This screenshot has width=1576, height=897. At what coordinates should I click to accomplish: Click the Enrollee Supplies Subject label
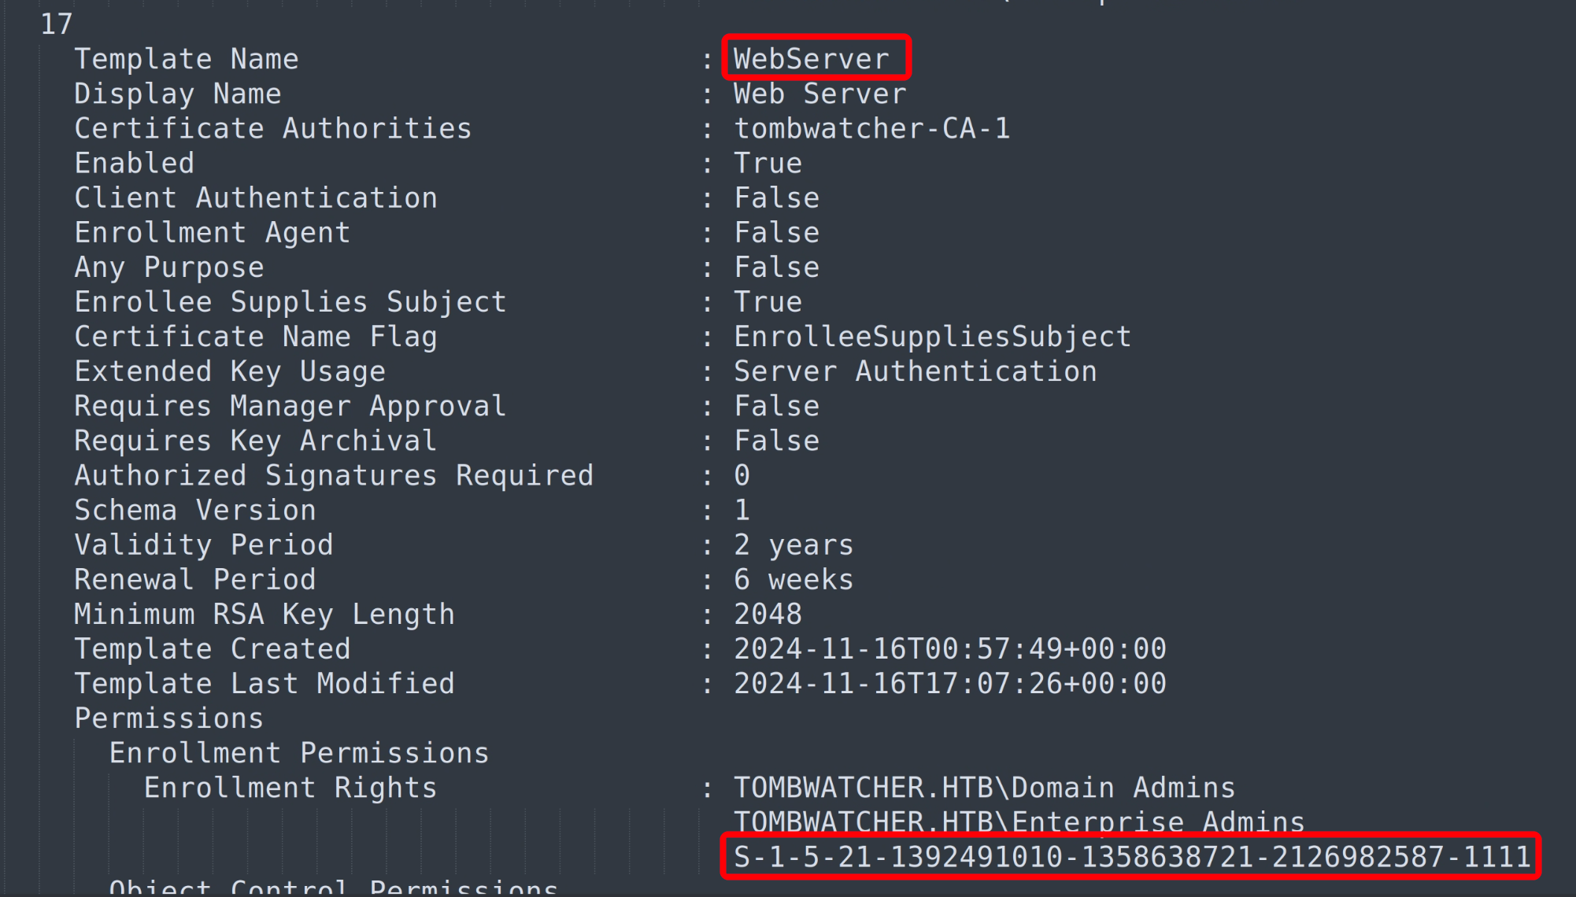coord(290,302)
